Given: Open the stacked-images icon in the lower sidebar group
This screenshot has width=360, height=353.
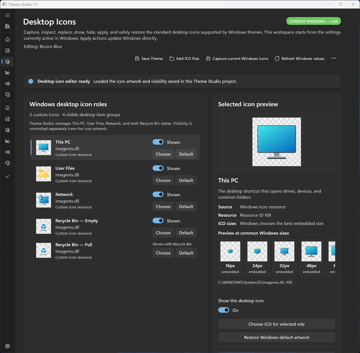Looking at the screenshot, I should coord(7,130).
